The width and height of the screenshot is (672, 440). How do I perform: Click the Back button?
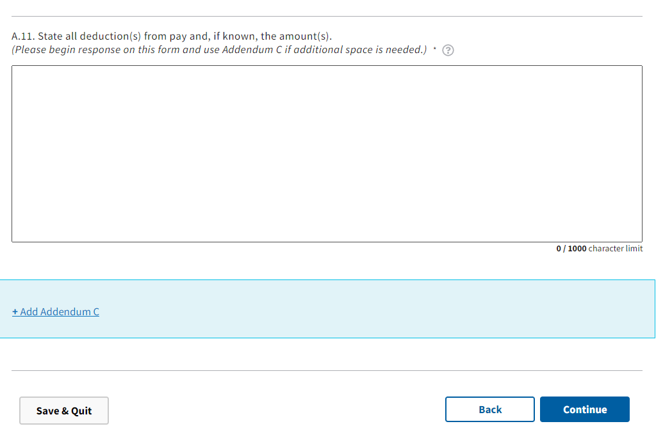click(x=489, y=409)
